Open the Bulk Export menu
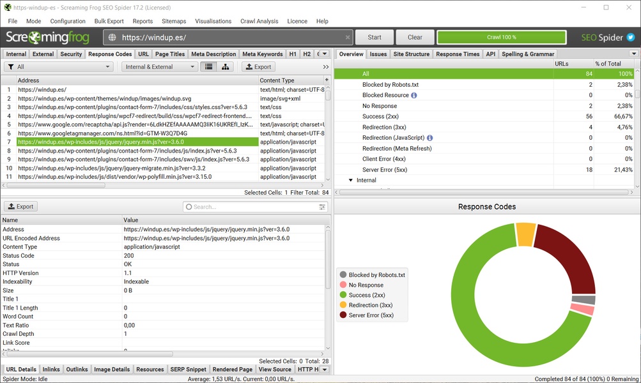 (109, 21)
